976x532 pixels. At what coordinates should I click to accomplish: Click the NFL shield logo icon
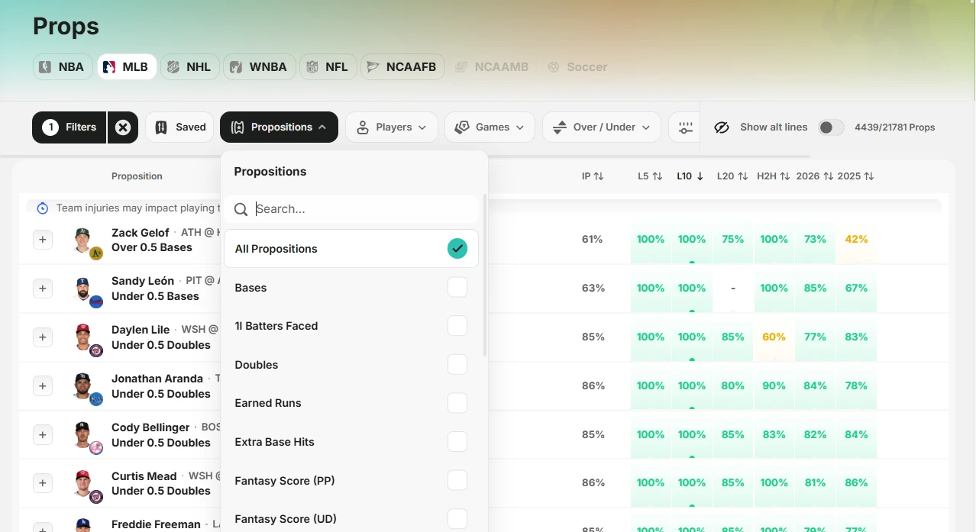(x=312, y=67)
